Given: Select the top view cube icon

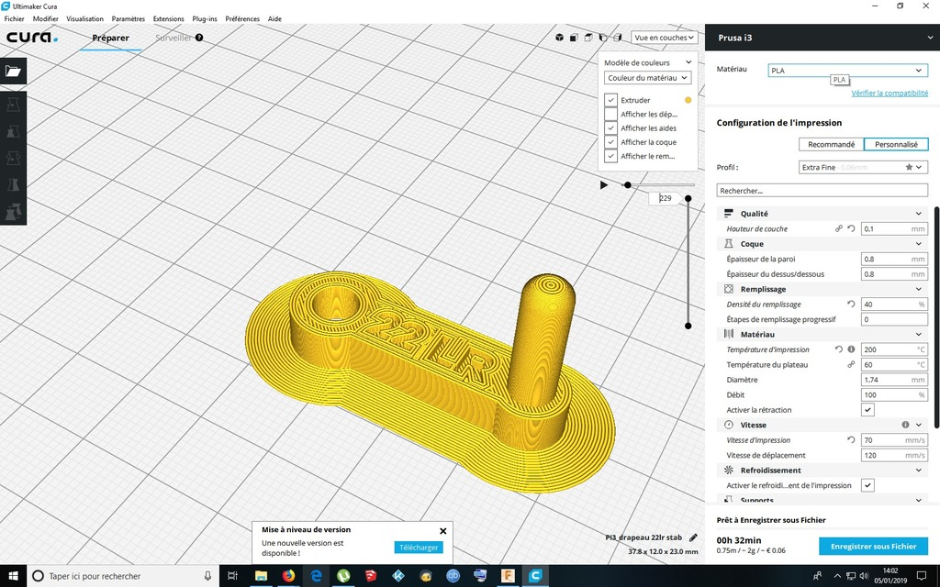Looking at the screenshot, I should tap(588, 38).
